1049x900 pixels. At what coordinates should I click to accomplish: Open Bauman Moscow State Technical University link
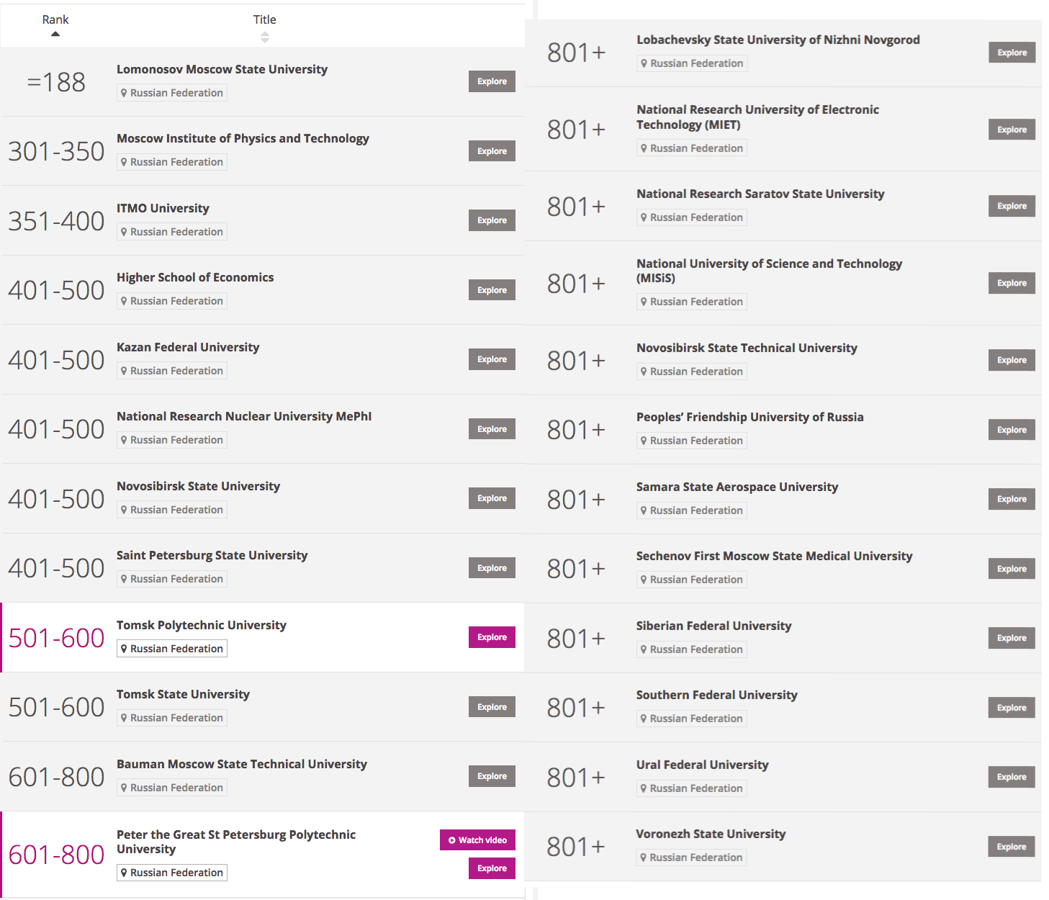point(242,764)
